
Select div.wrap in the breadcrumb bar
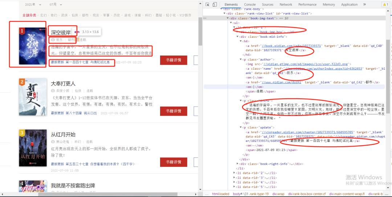pyautogui.click(x=279, y=194)
